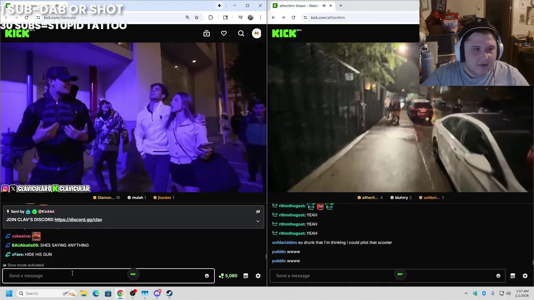The image size is (534, 300).
Task: Open Chrome three-dot menu in left window
Action: point(260,17)
